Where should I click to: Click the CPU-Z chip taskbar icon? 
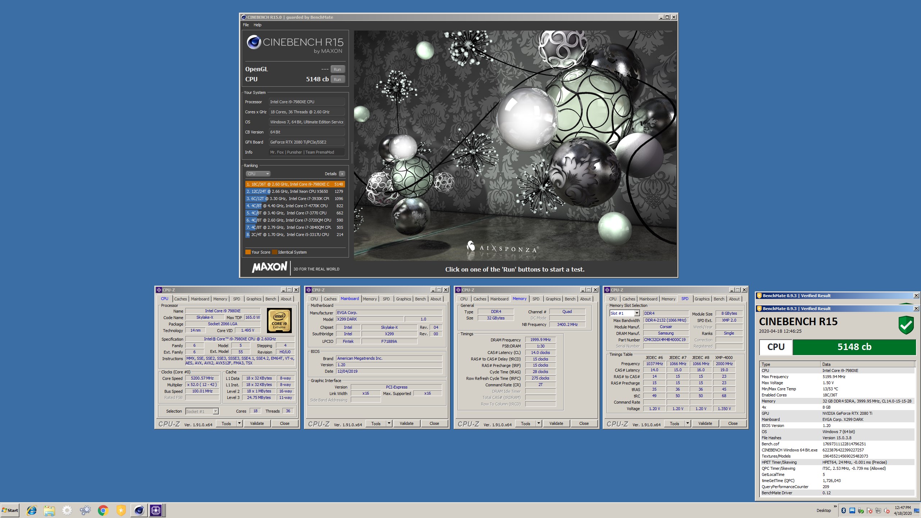point(156,510)
